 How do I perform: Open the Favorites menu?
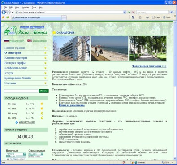click(25, 7)
